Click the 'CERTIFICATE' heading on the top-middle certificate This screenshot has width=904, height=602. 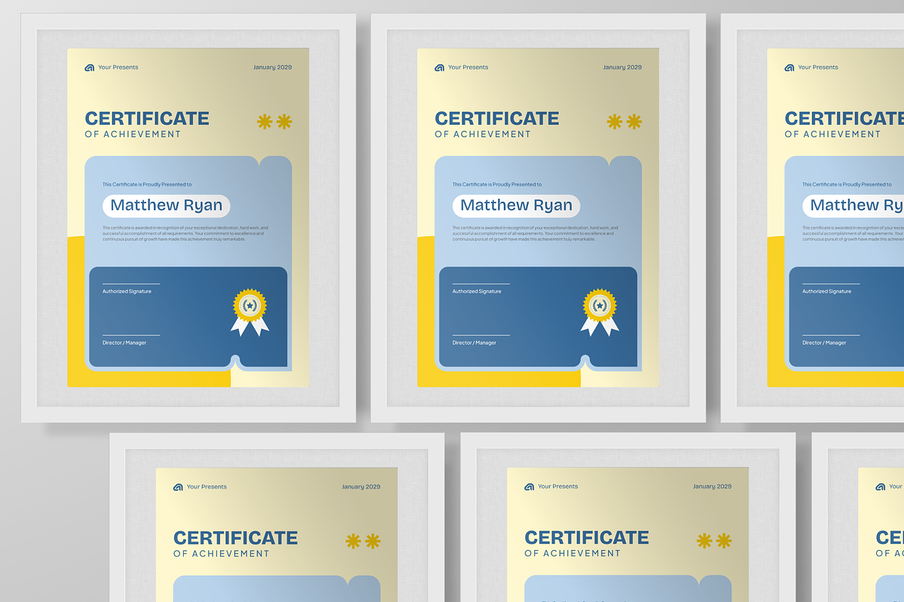(497, 118)
